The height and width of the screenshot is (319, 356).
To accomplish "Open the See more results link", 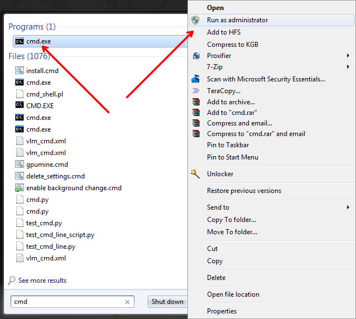I will (42, 281).
